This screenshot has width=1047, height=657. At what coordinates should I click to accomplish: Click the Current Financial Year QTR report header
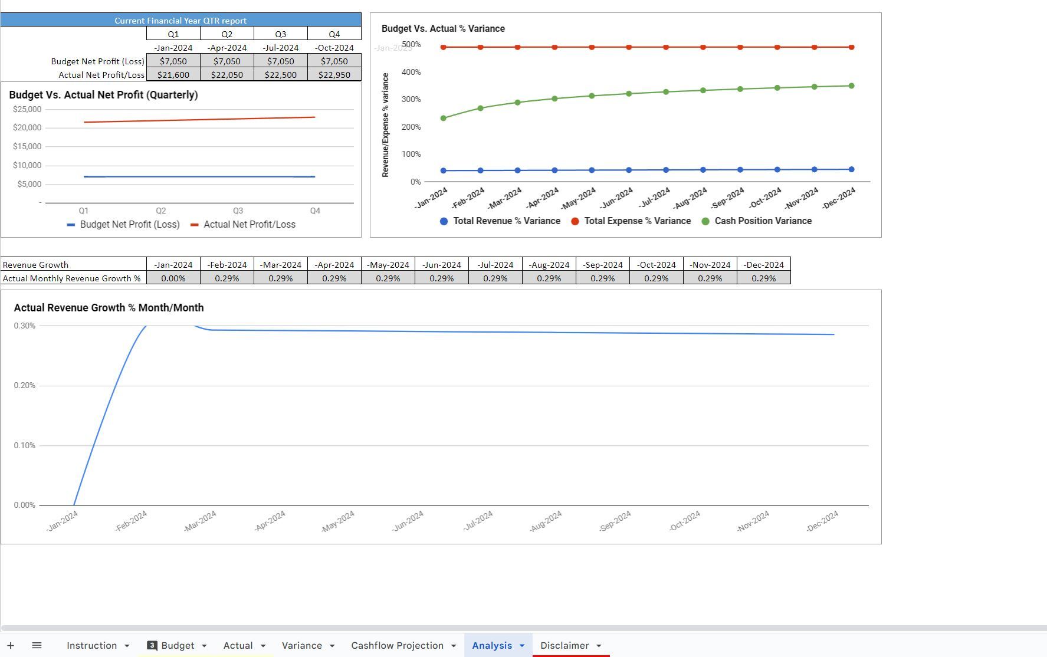point(180,20)
